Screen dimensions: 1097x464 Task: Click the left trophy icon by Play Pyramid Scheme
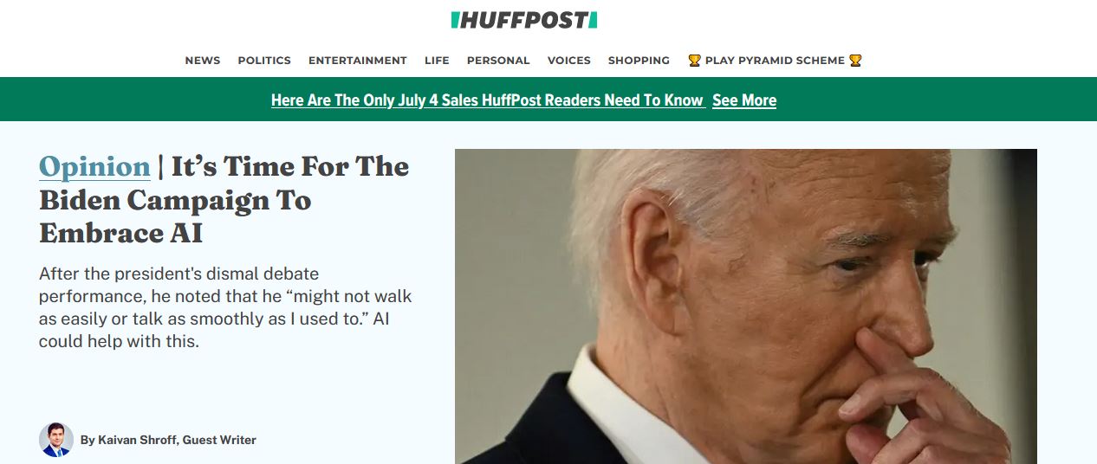(694, 61)
